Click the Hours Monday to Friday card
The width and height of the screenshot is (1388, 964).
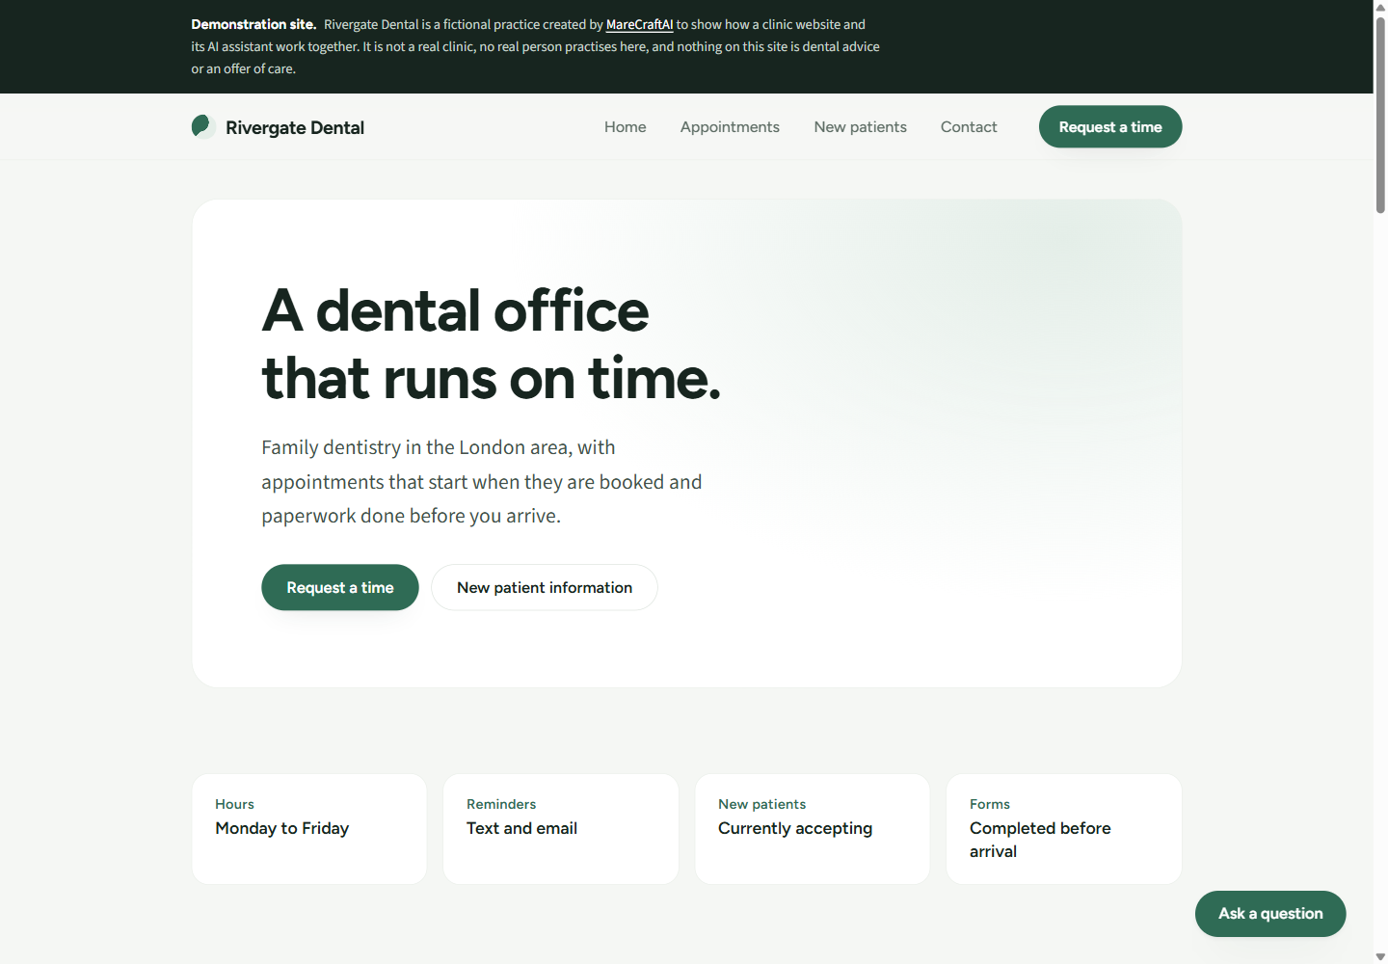309,829
